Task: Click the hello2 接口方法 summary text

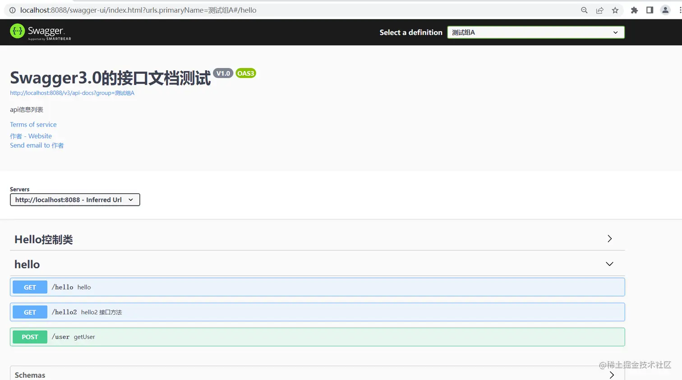Action: click(101, 312)
